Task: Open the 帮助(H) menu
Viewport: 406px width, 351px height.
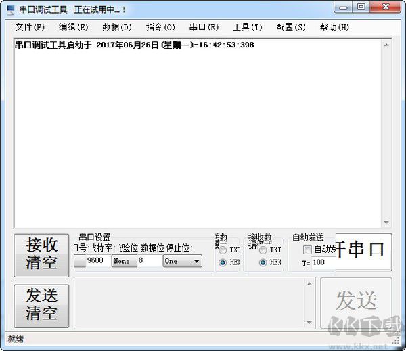Action: pyautogui.click(x=334, y=27)
